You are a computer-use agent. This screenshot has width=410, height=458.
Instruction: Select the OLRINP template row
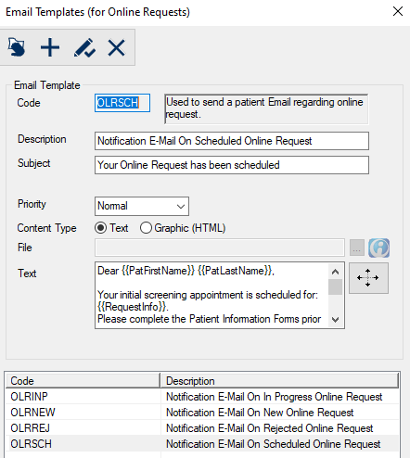202,397
